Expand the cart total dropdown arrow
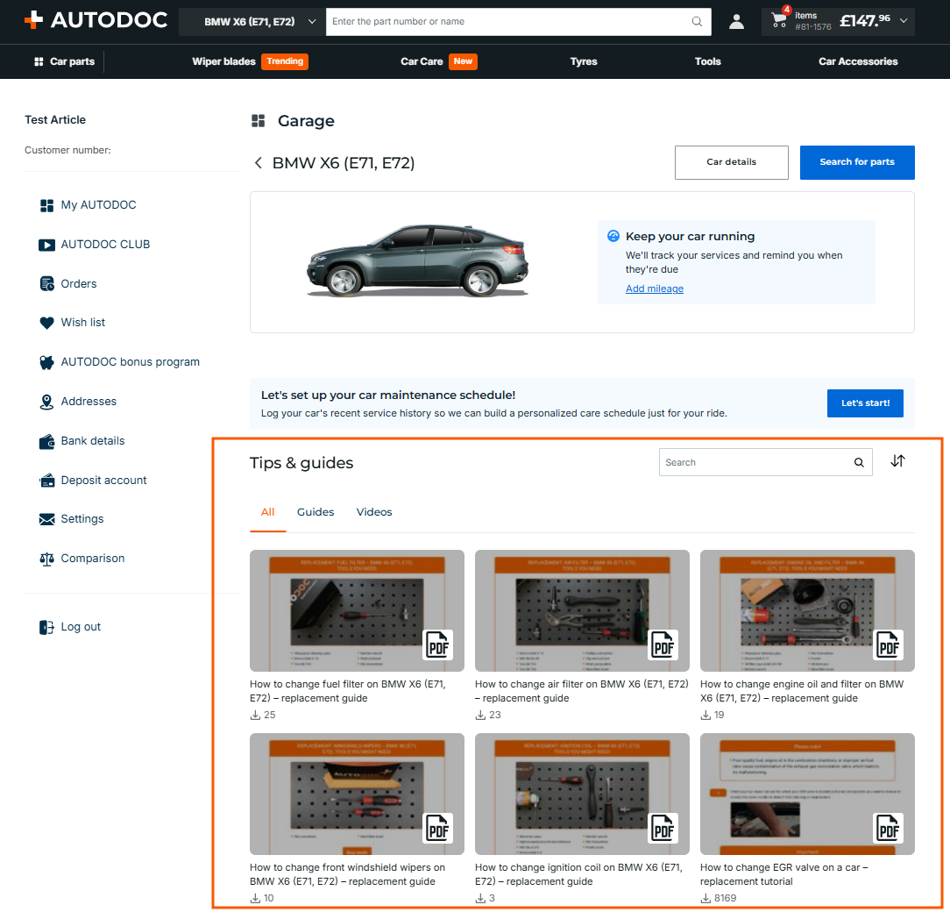Image resolution: width=950 pixels, height=912 pixels. pos(904,21)
